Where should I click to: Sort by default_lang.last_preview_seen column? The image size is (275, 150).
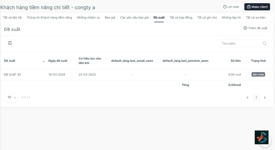(x=185, y=61)
